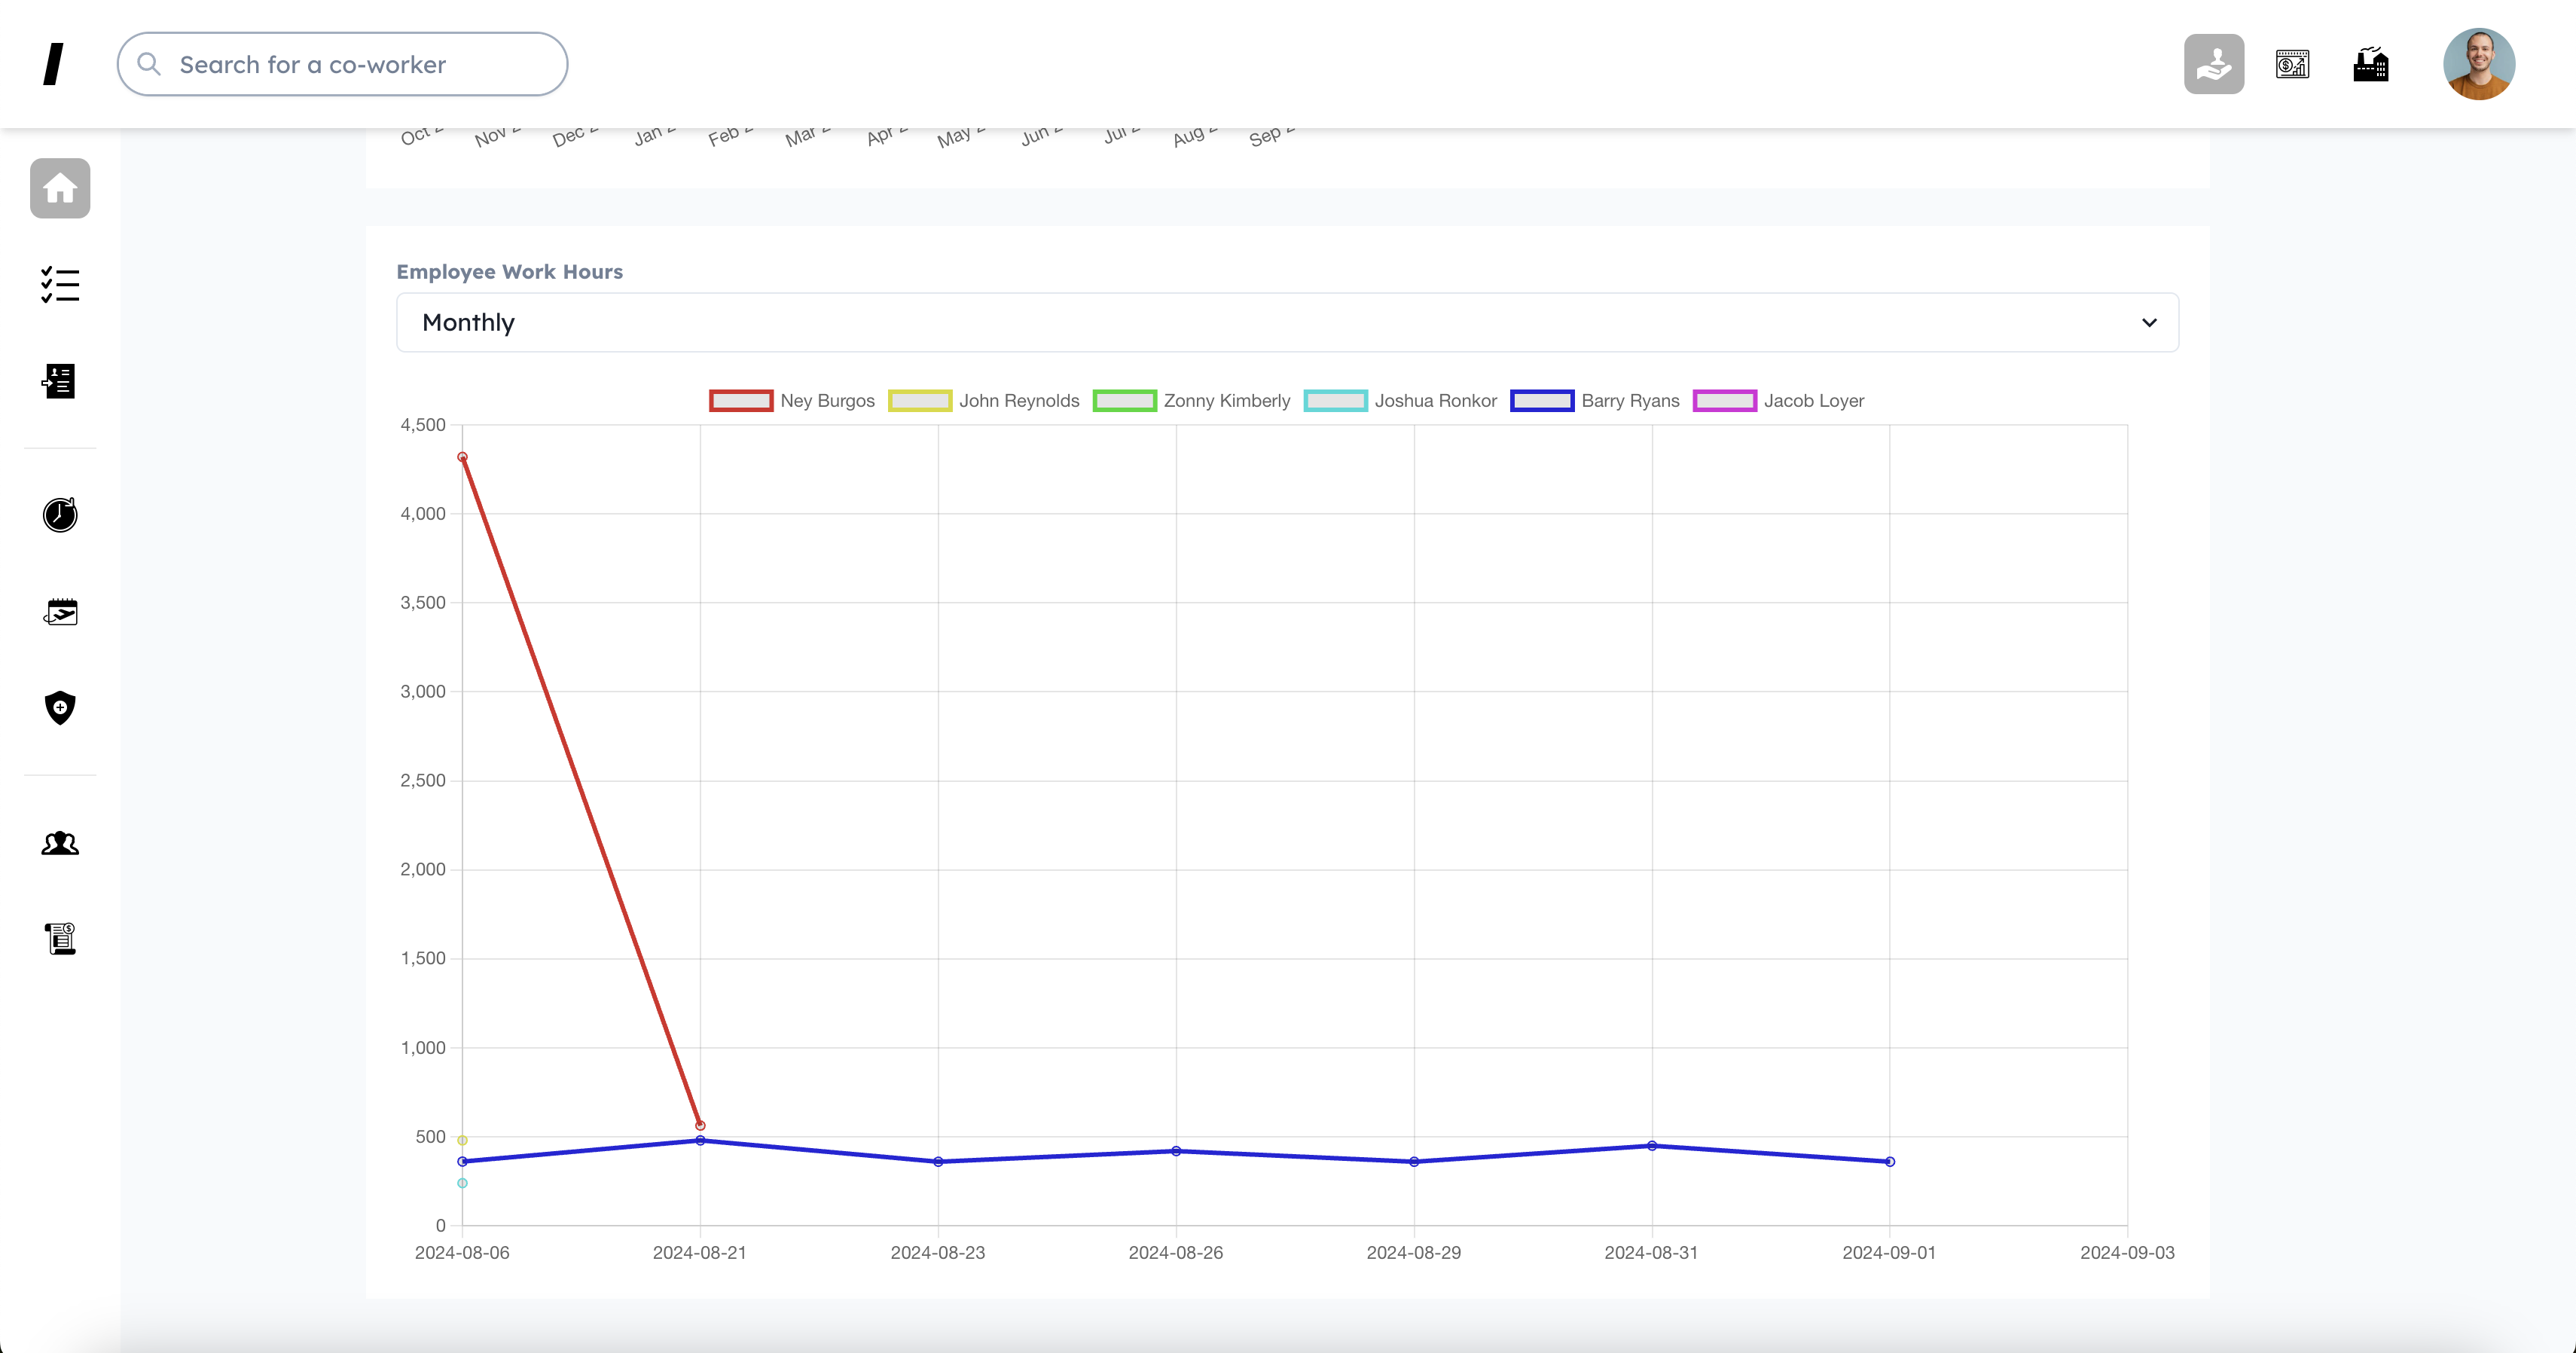Viewport: 2576px width, 1353px height.
Task: Open the user profile avatar
Action: pyautogui.click(x=2478, y=64)
